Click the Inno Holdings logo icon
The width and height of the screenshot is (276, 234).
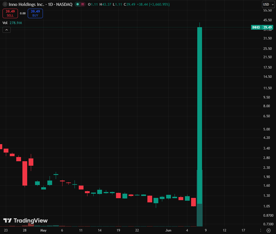5,4
